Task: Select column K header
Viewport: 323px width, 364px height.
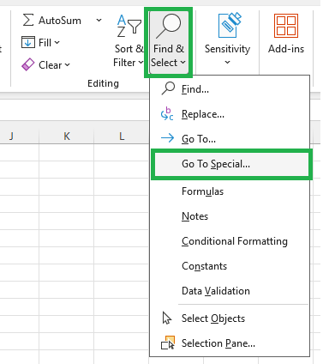Action: [67, 136]
